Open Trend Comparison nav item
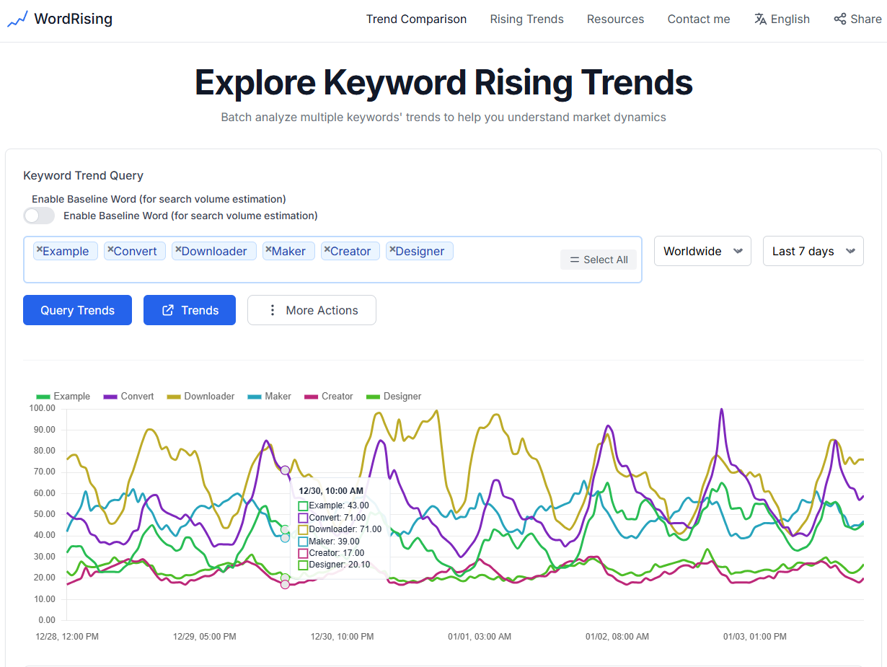887x667 pixels. coord(416,19)
